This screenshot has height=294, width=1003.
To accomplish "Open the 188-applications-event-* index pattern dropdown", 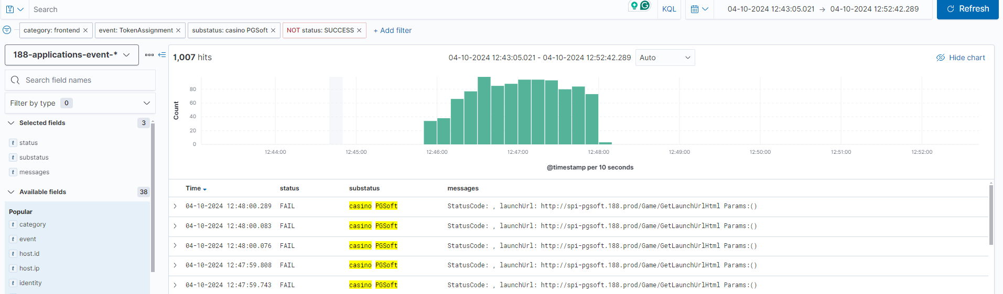I will [72, 55].
